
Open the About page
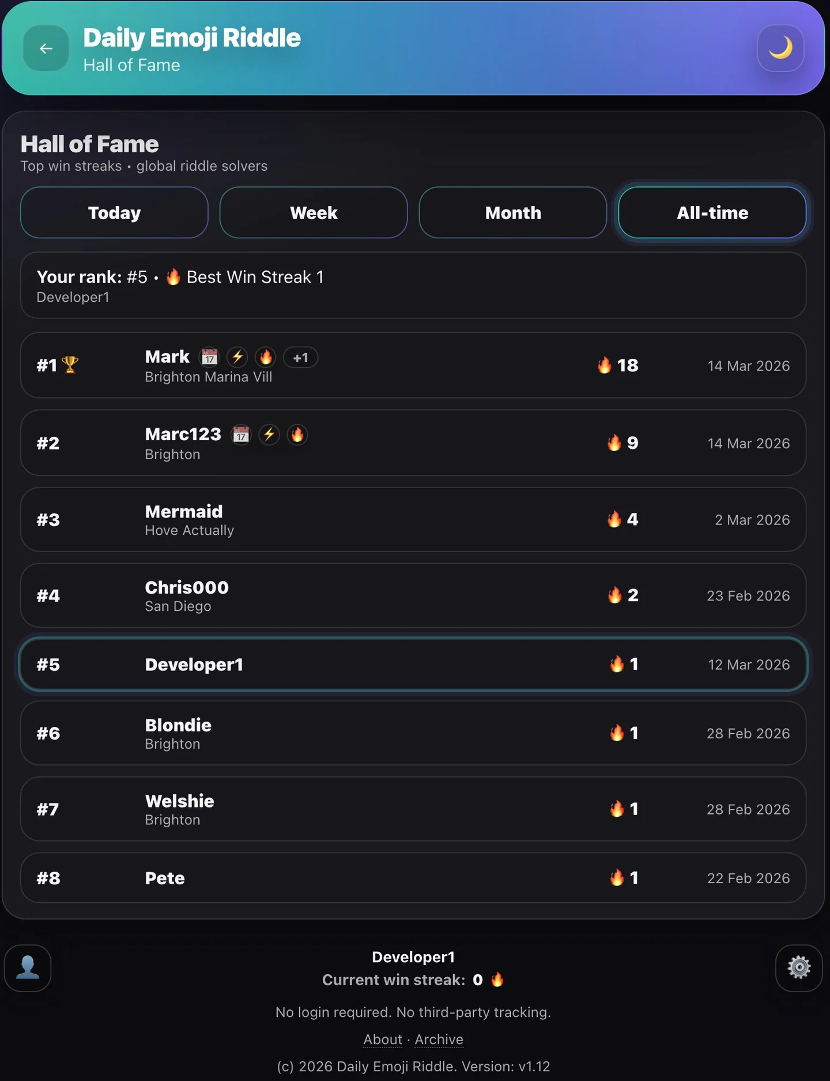point(382,1039)
